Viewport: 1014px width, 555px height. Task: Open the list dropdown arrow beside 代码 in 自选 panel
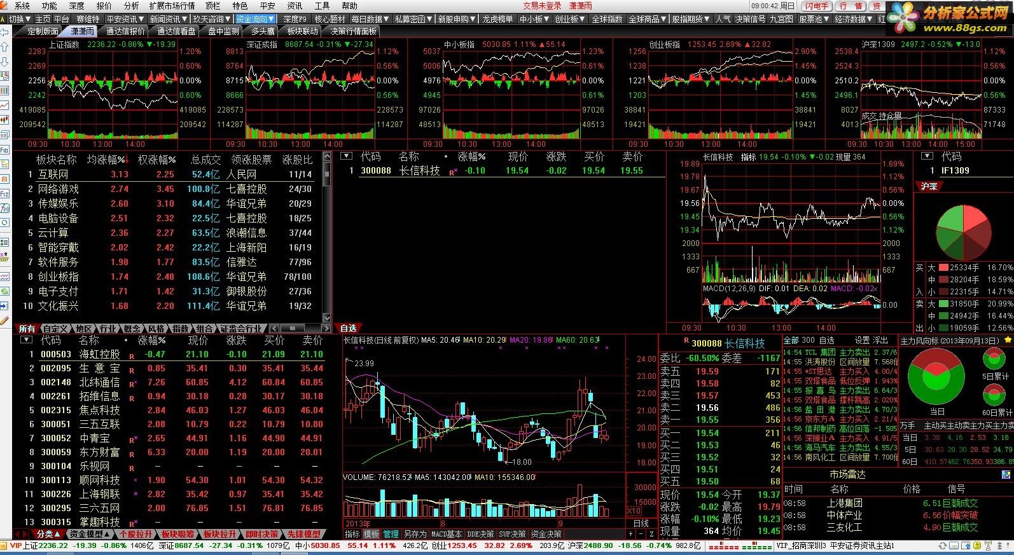(346, 156)
